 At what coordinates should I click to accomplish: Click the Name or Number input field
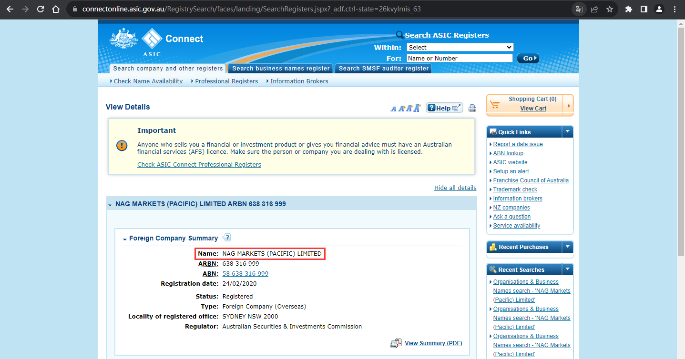[460, 58]
